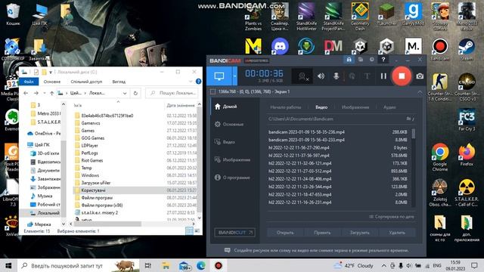Click the Править button in Bandicam

[x=322, y=233]
